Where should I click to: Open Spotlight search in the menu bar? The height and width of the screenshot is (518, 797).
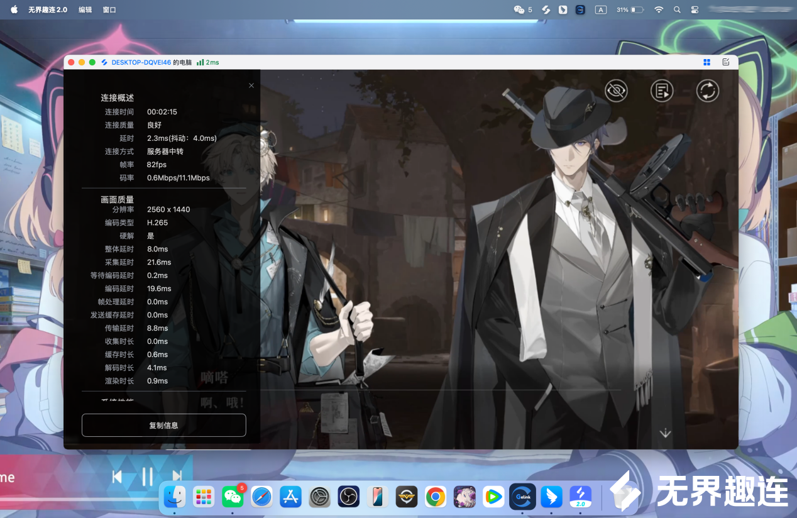[677, 9]
